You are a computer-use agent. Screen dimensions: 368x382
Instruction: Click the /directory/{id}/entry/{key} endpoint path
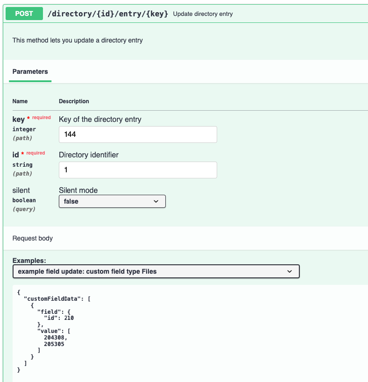click(108, 14)
